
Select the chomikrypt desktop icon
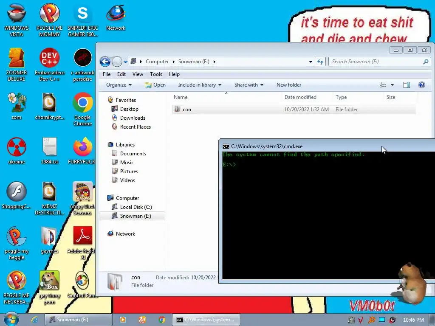[x=49, y=106]
